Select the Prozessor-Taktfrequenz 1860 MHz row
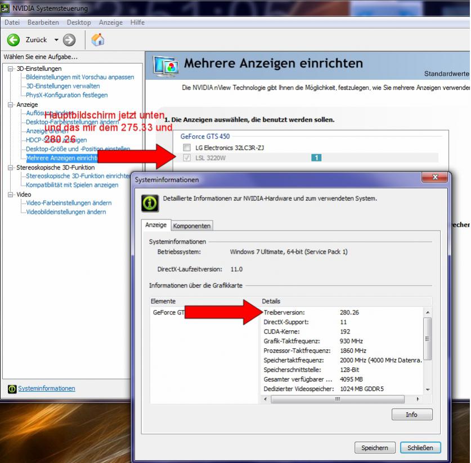 [343, 350]
